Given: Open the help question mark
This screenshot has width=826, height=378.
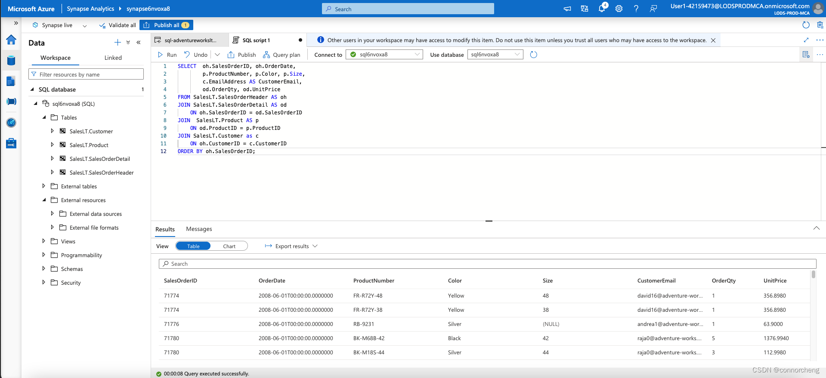Looking at the screenshot, I should tap(636, 9).
